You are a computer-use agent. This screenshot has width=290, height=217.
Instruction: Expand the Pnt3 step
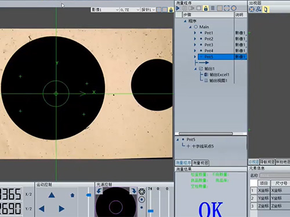point(195,45)
